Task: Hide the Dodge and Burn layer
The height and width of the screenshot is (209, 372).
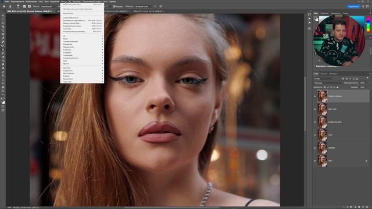Action: 315,122
